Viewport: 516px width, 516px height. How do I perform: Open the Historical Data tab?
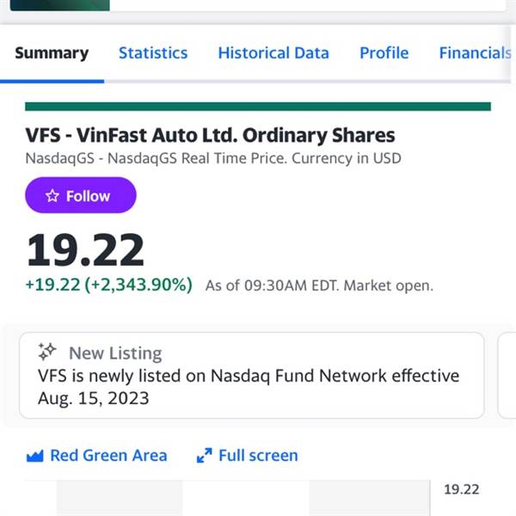pyautogui.click(x=273, y=53)
